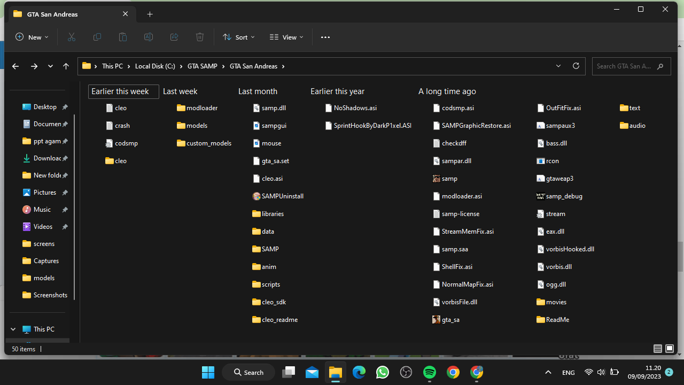Select the SAMPUninstall program icon

coord(256,196)
